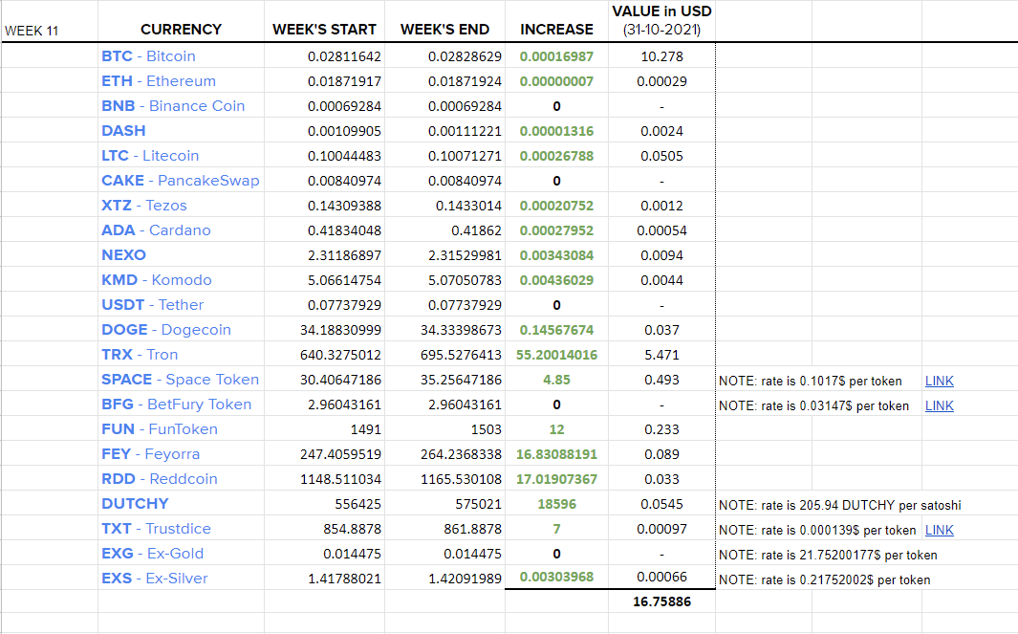The width and height of the screenshot is (1018, 634).
Task: Open the BNB - Binance Coin link
Action: click(x=173, y=106)
